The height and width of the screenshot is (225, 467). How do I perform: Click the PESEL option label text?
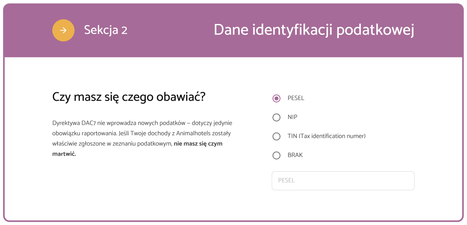[x=296, y=98]
